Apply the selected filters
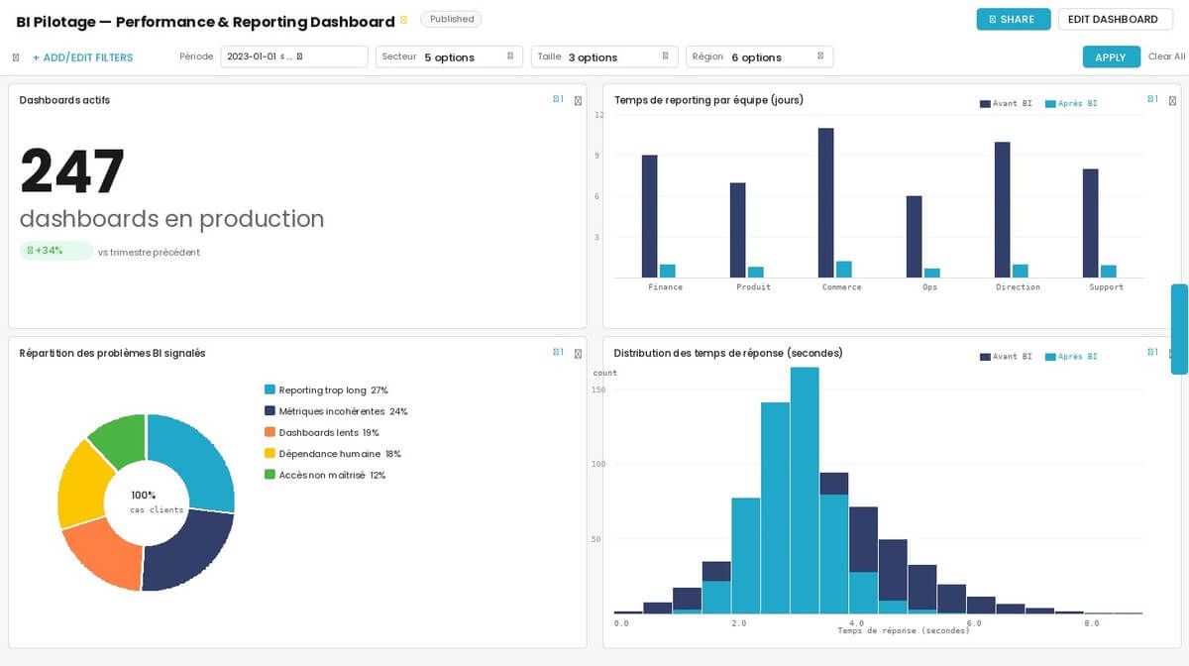Screen dimensions: 1189x666 point(1110,57)
